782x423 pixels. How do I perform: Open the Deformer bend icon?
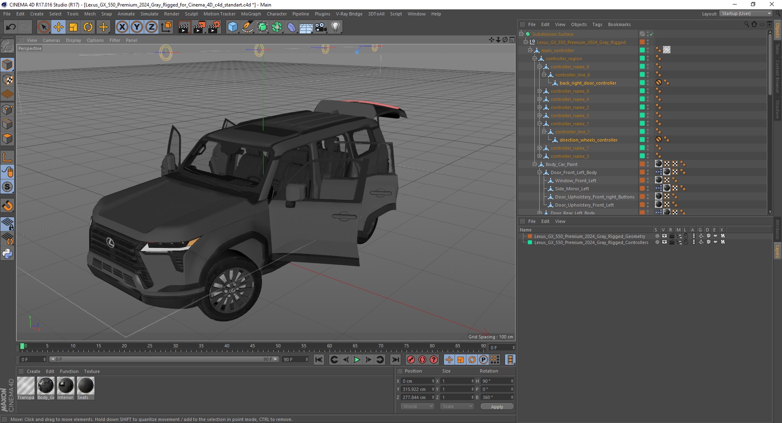292,27
